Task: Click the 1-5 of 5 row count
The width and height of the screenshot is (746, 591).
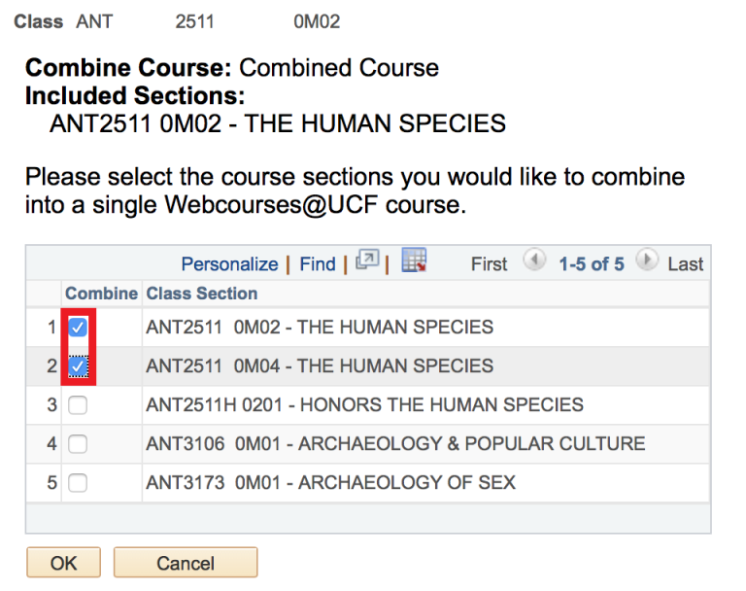Action: point(591,264)
